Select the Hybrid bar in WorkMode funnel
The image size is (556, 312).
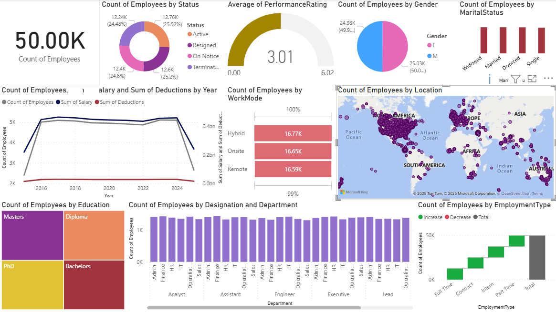pos(293,134)
